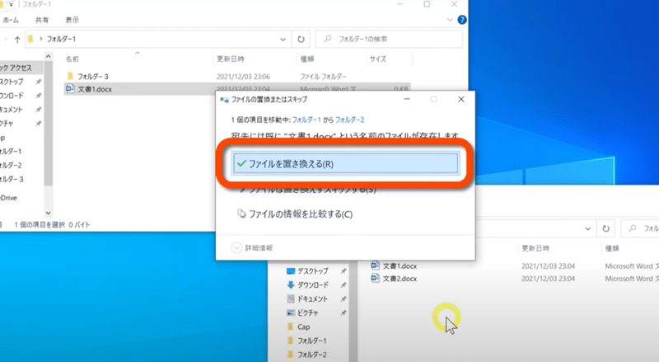659x362 pixels.
Task: Select フォルダー-3 folder in file list
Action: coord(92,76)
